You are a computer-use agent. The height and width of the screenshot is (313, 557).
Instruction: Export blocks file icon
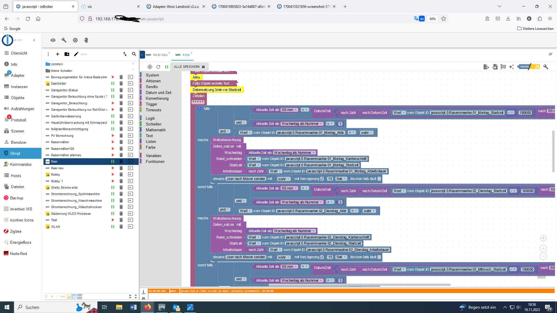[x=486, y=67]
